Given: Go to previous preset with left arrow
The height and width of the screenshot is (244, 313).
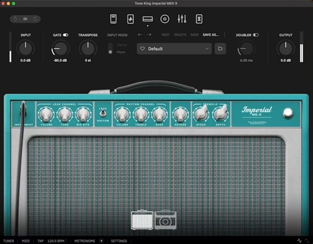Looking at the screenshot, I should pos(140,35).
